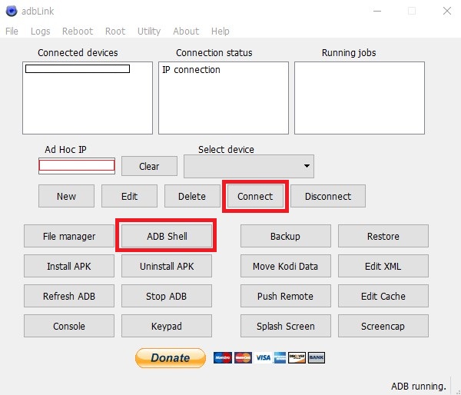Click the Backup button

pyautogui.click(x=286, y=236)
